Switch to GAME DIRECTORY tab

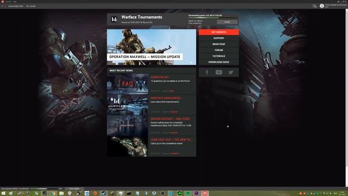16,6
